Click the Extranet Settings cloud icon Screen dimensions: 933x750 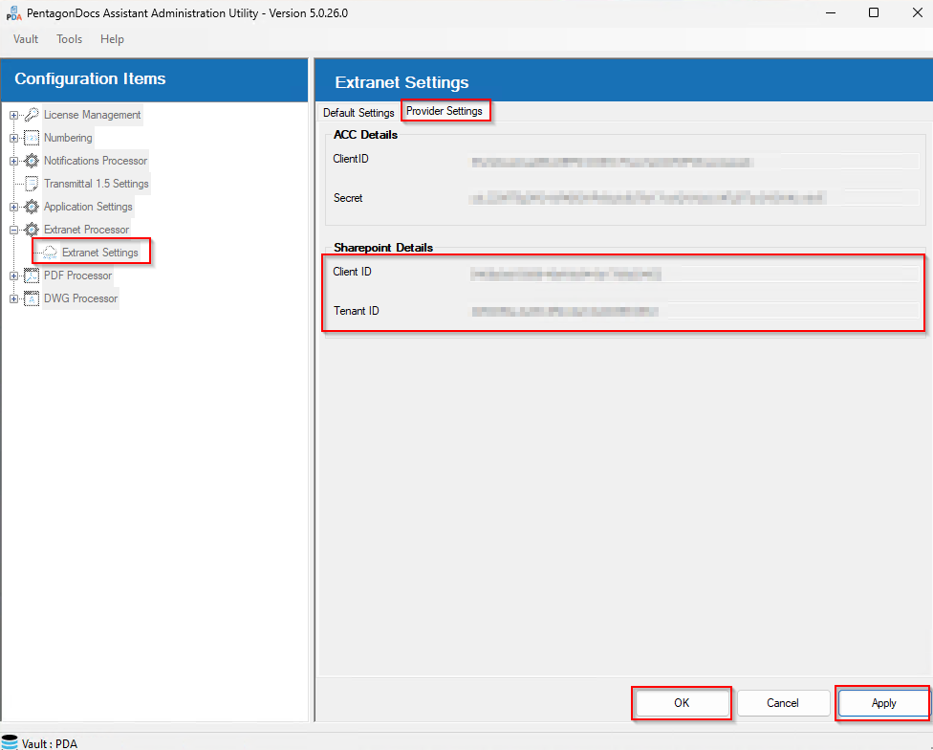tap(50, 253)
